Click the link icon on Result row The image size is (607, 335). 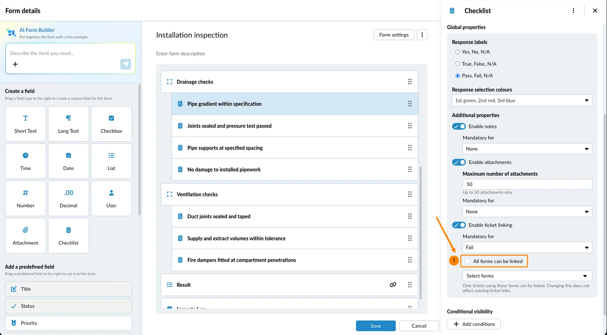[x=393, y=285]
